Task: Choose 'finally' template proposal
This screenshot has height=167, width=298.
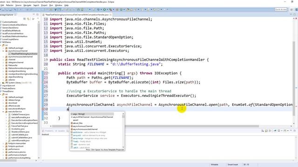Action: click(82, 141)
